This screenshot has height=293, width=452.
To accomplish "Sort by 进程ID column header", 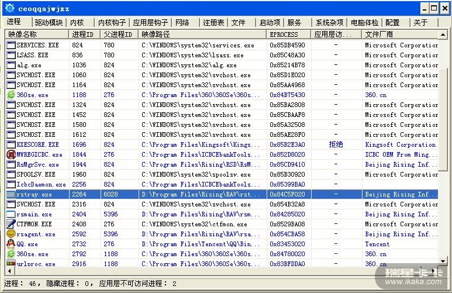I will (85, 35).
